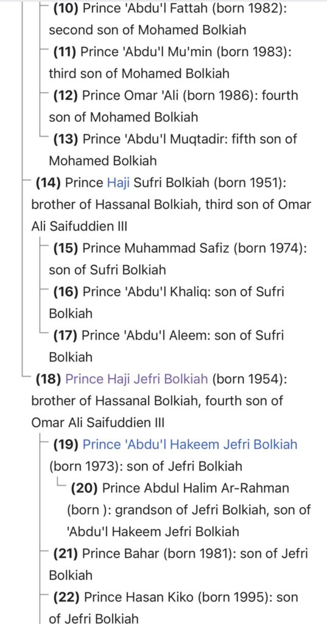This screenshot has height=624, width=327.
Task: Select entry (16) Prince 'Abdu'l Khaliq
Action: (x=167, y=302)
